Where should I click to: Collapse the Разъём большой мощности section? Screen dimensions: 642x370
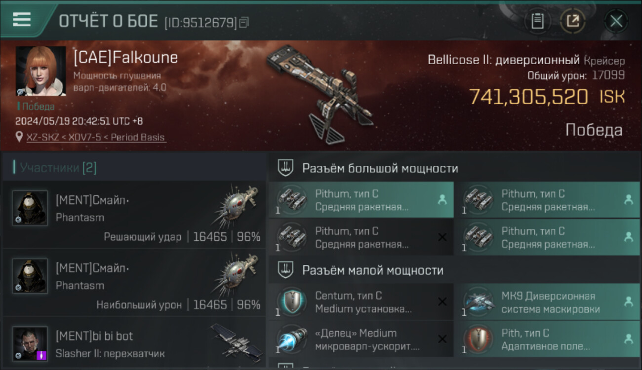454,168
